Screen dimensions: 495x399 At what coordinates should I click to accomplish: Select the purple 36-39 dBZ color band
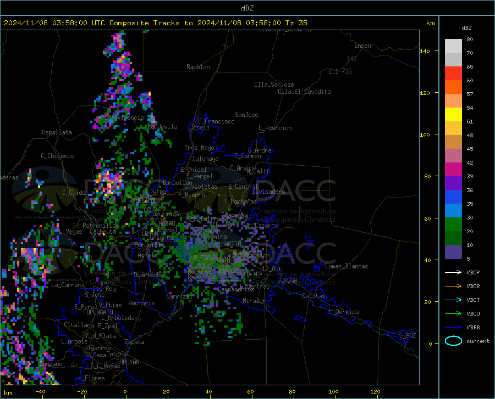click(x=453, y=183)
